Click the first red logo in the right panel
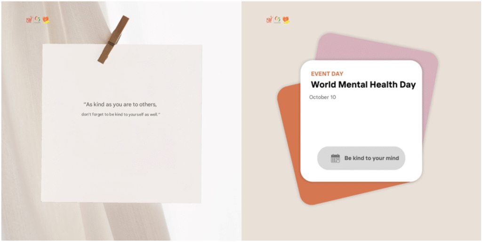This screenshot has width=482, height=242. click(x=269, y=20)
